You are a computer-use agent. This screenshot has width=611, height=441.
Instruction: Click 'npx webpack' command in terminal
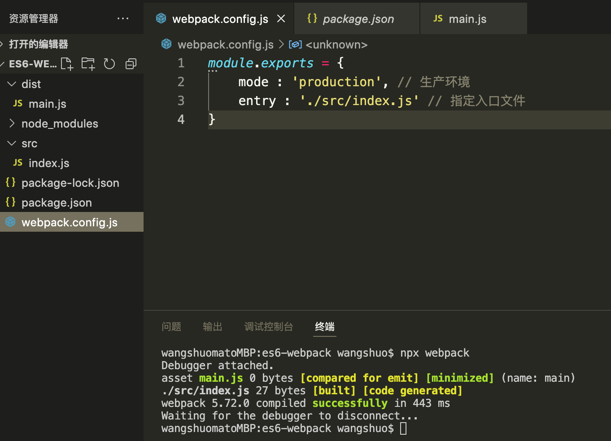(435, 353)
